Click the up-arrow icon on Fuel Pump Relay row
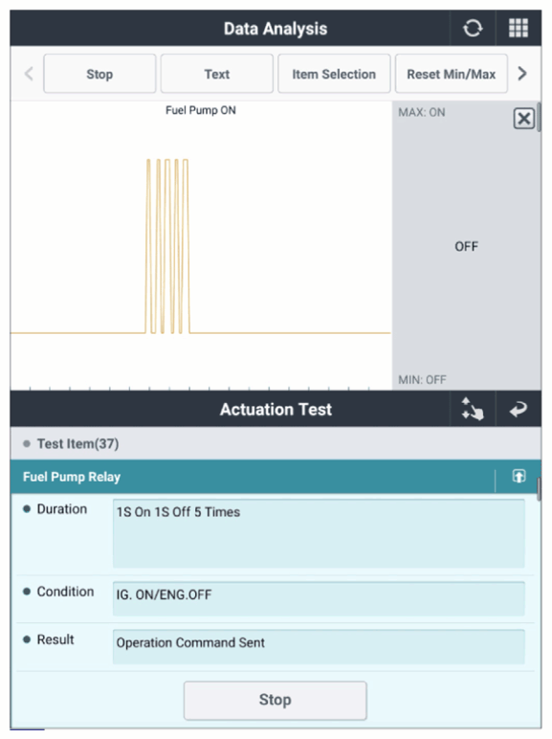 point(519,476)
